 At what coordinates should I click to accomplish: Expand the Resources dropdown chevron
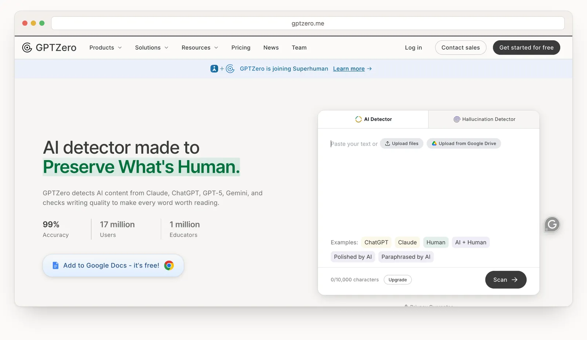(x=216, y=48)
